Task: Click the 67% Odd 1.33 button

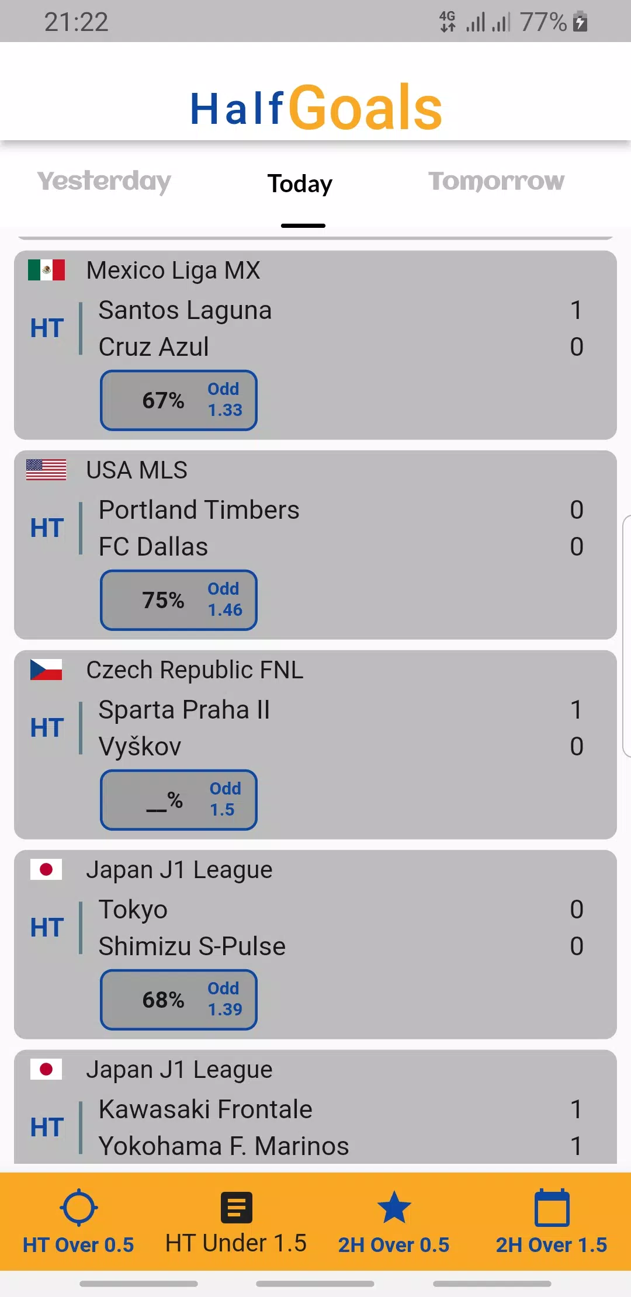Action: [x=179, y=400]
